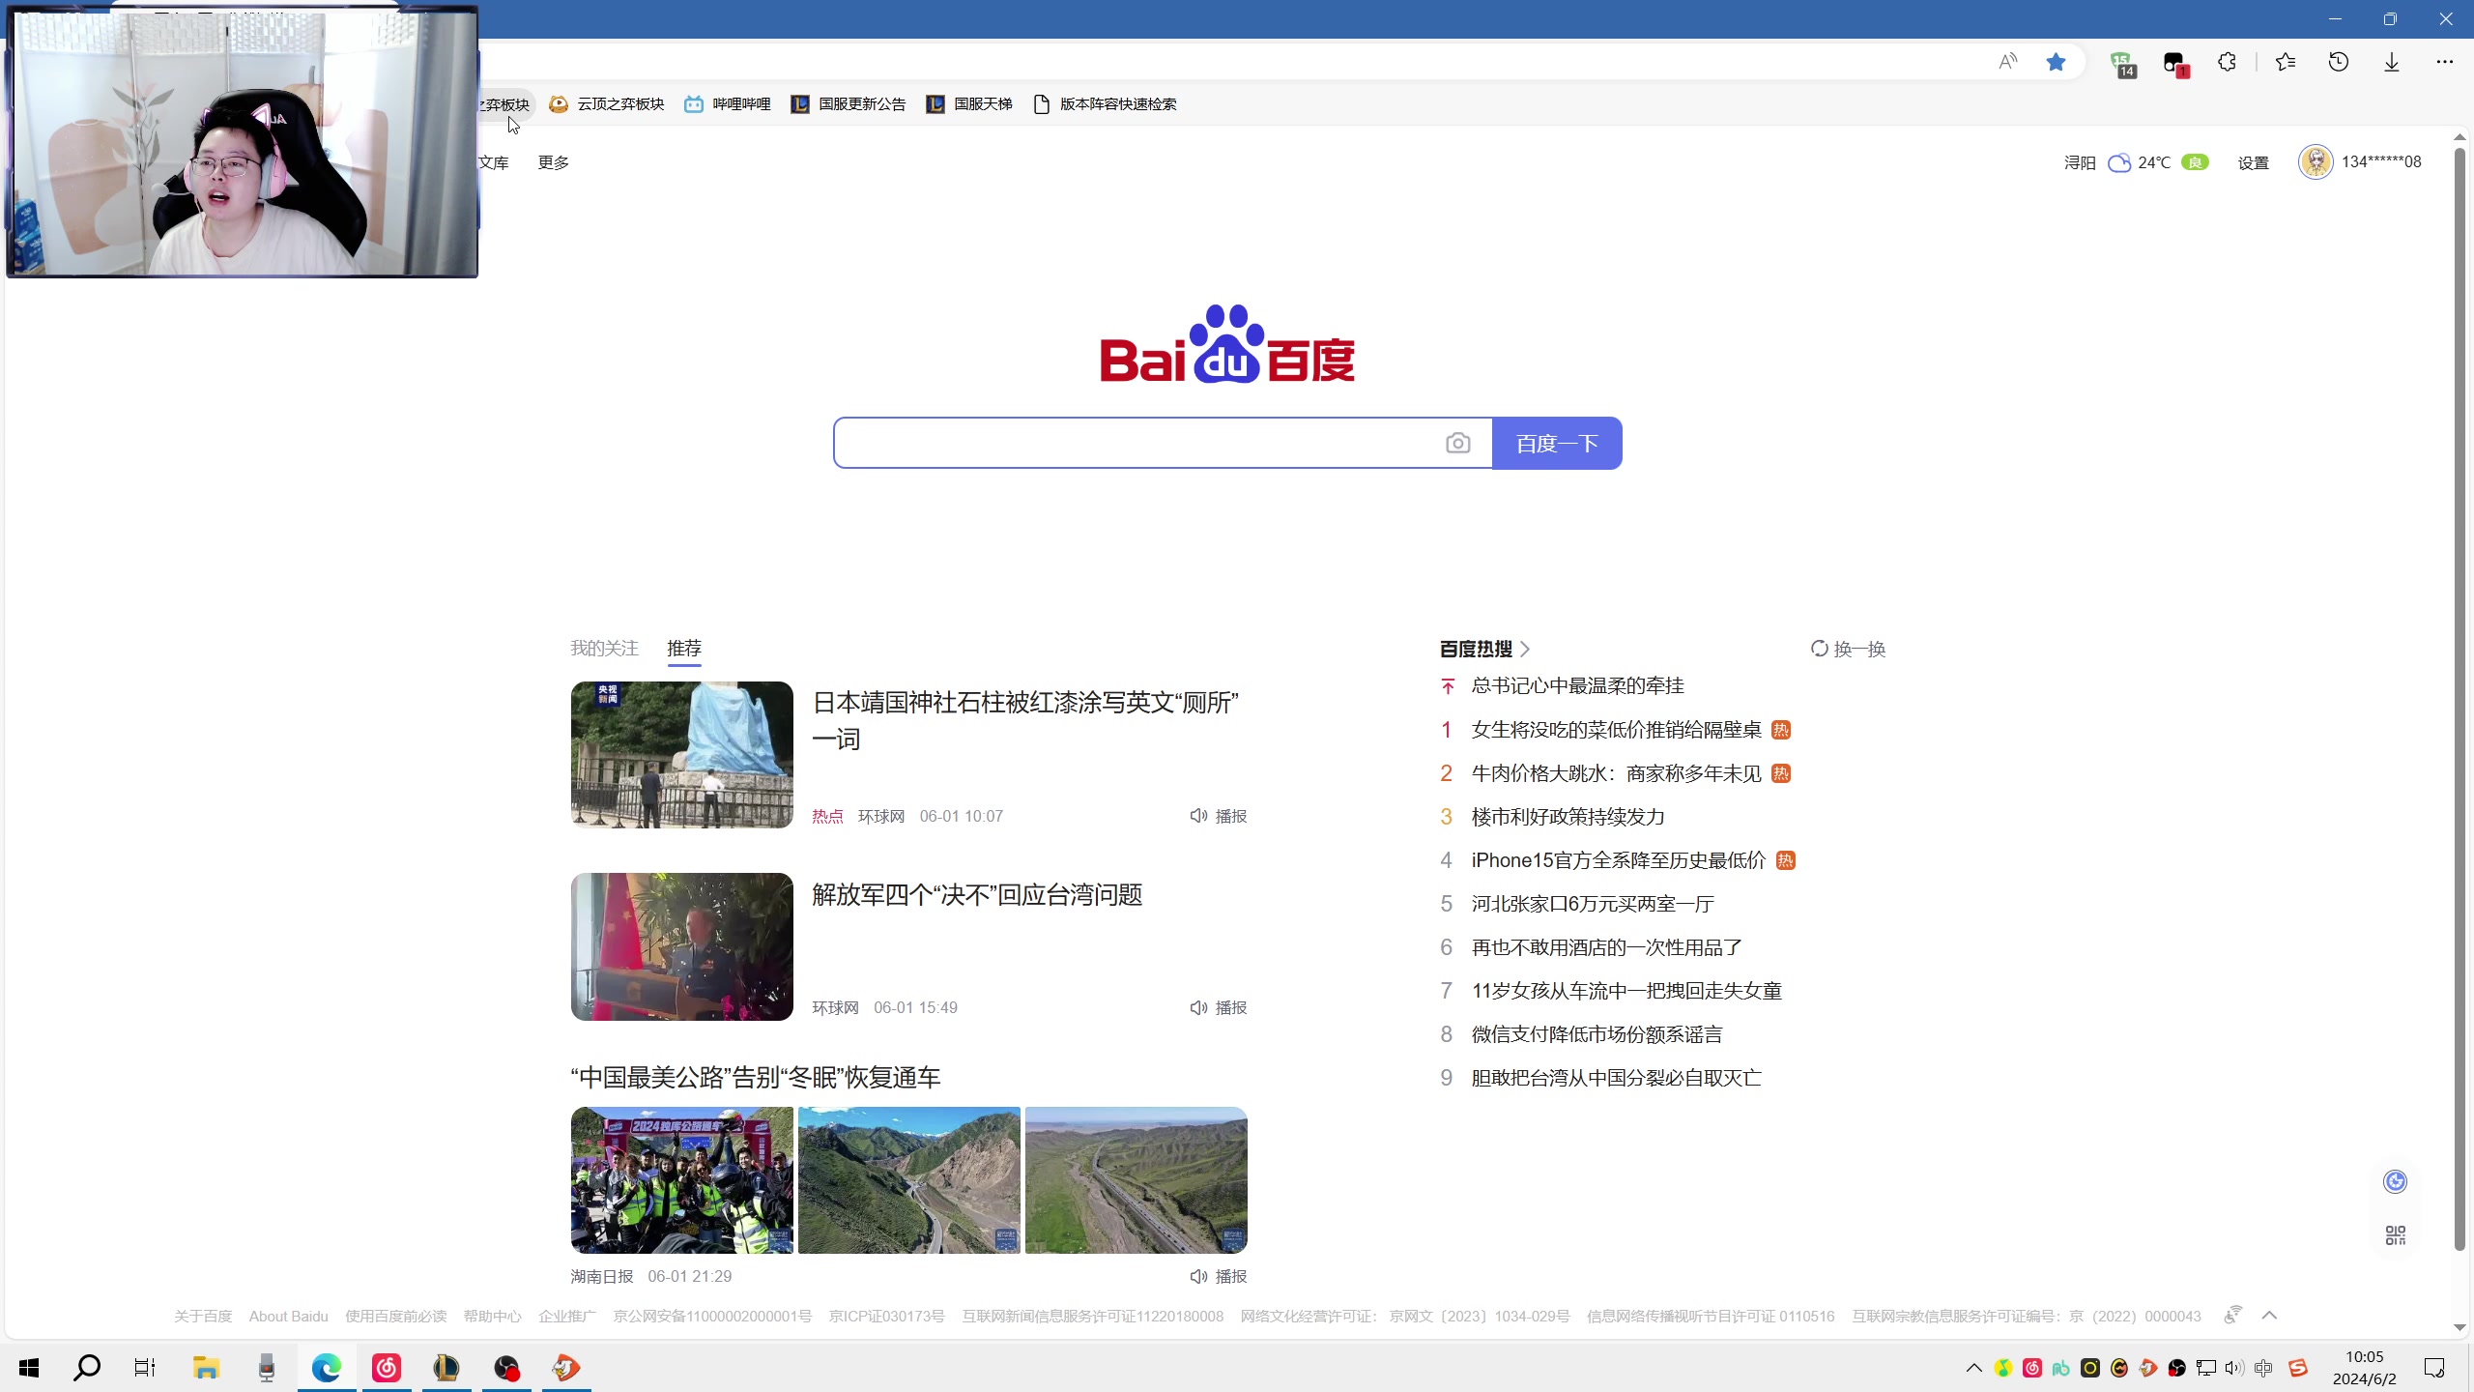
Task: Open 版本阵容快速检索 bookmark
Action: click(1106, 104)
